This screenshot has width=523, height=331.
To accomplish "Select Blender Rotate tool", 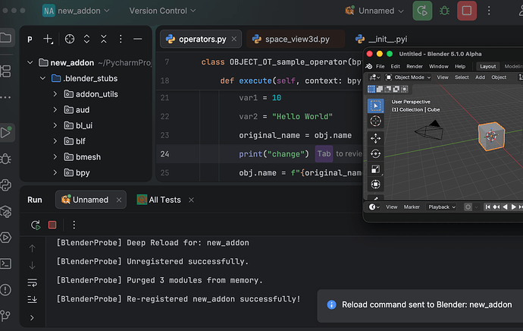I will [x=375, y=153].
